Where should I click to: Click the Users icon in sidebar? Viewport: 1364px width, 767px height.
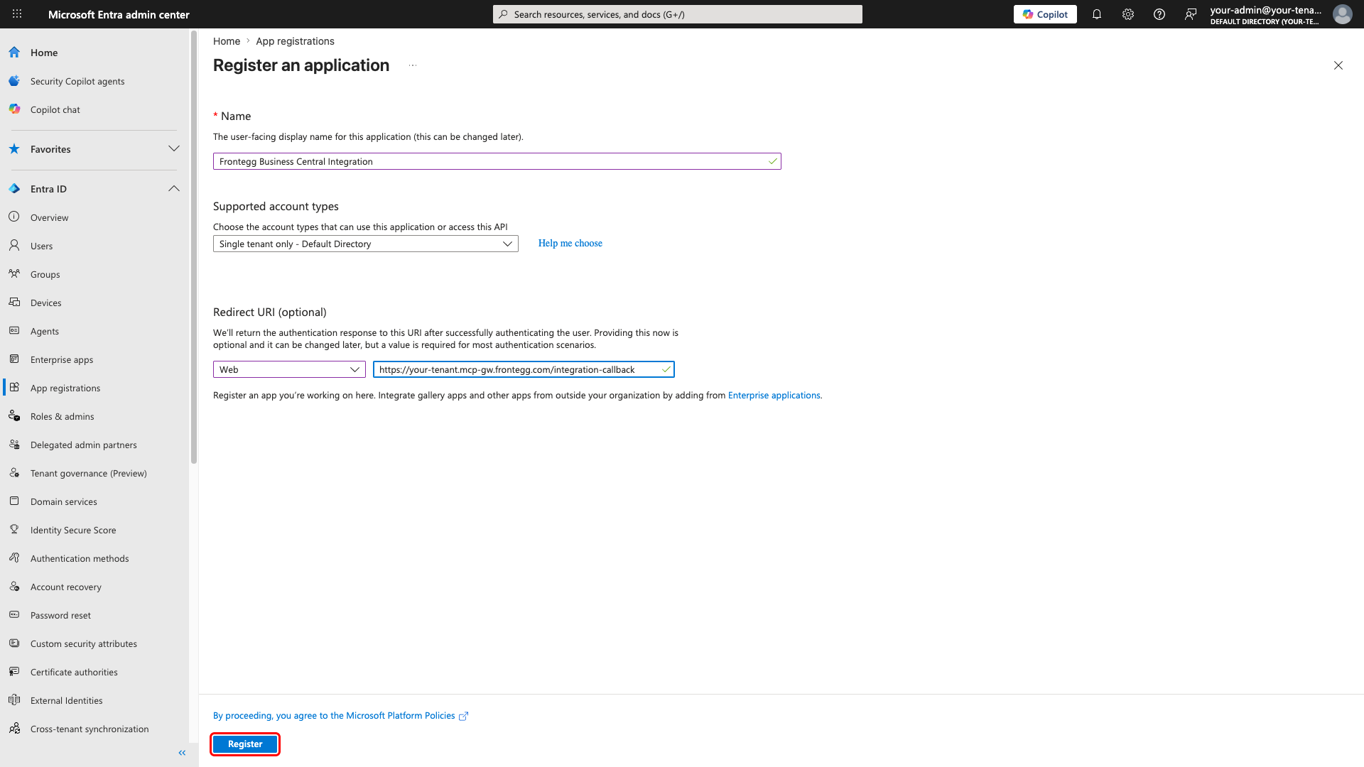14,246
